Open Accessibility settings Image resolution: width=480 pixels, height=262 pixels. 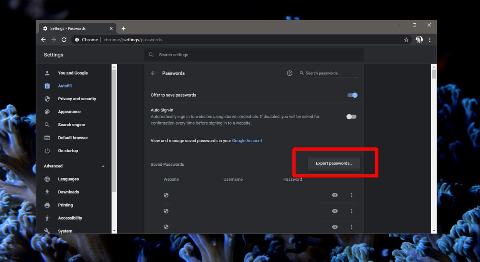pyautogui.click(x=70, y=218)
